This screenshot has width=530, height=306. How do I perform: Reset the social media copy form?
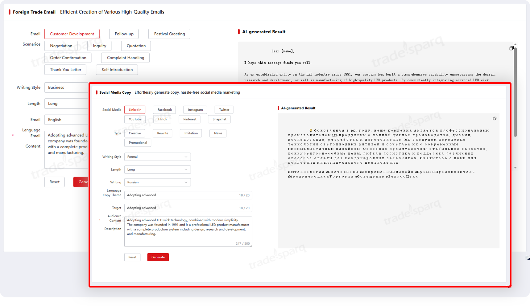pyautogui.click(x=132, y=257)
